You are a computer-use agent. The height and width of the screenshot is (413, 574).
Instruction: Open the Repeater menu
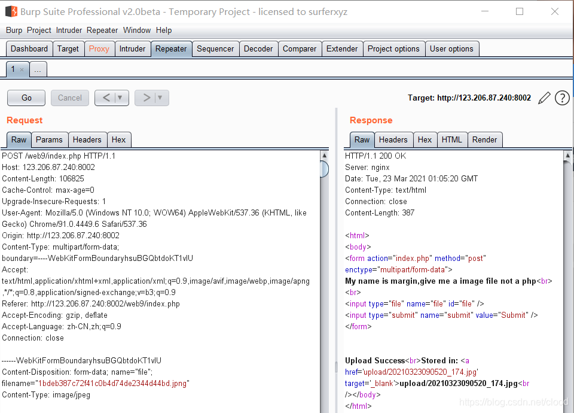(102, 31)
